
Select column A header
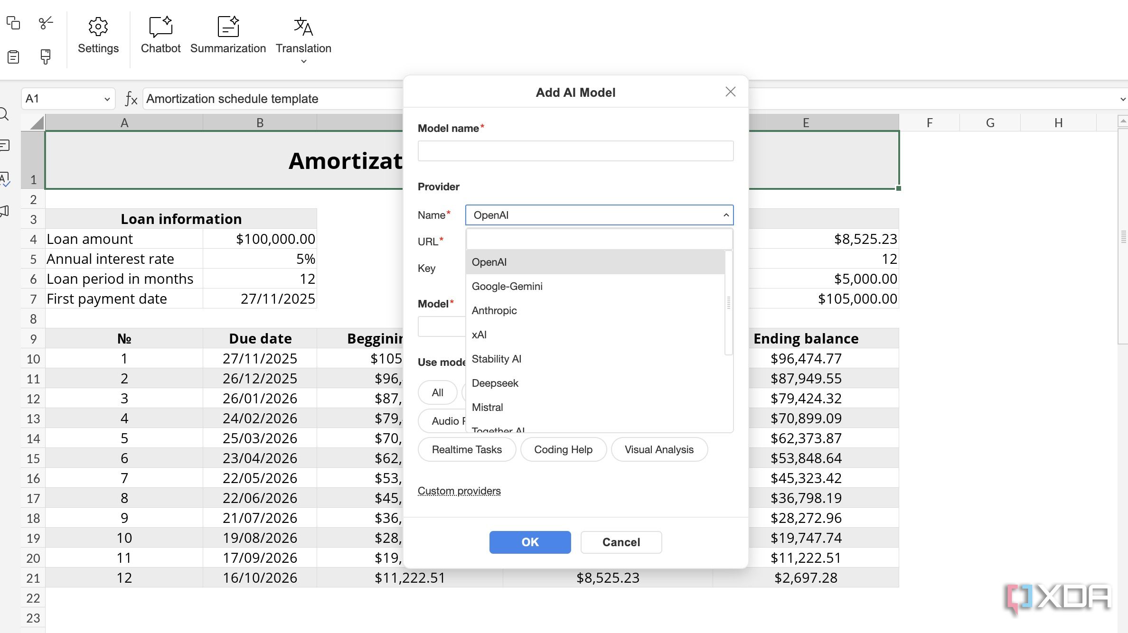pos(124,122)
